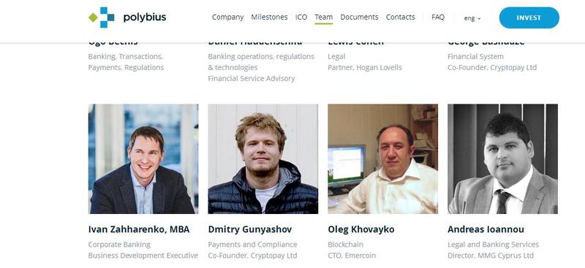Navigate to Contacts

[400, 17]
